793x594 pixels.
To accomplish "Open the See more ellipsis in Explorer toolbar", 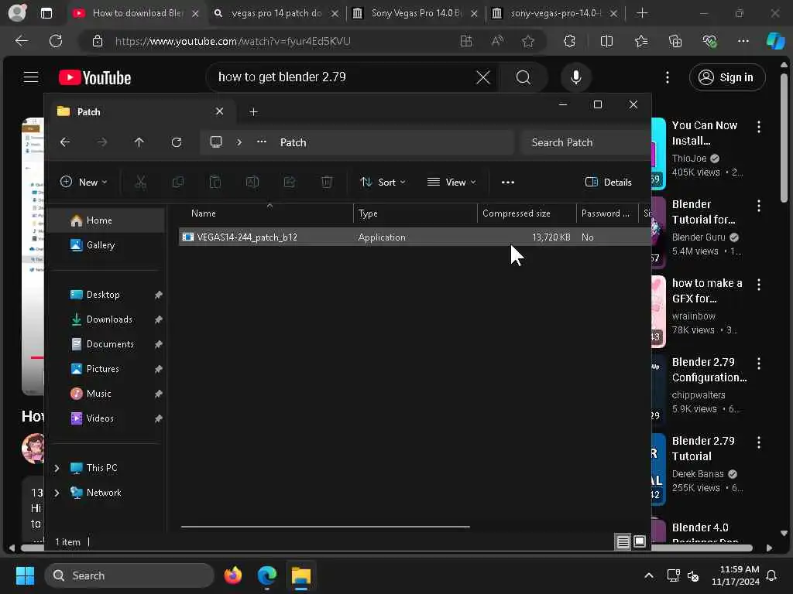I will click(x=508, y=183).
